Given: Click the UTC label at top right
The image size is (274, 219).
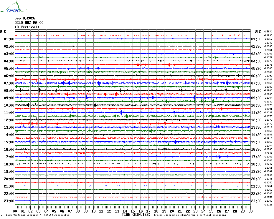Looking at the screenshot, I should (258, 31).
